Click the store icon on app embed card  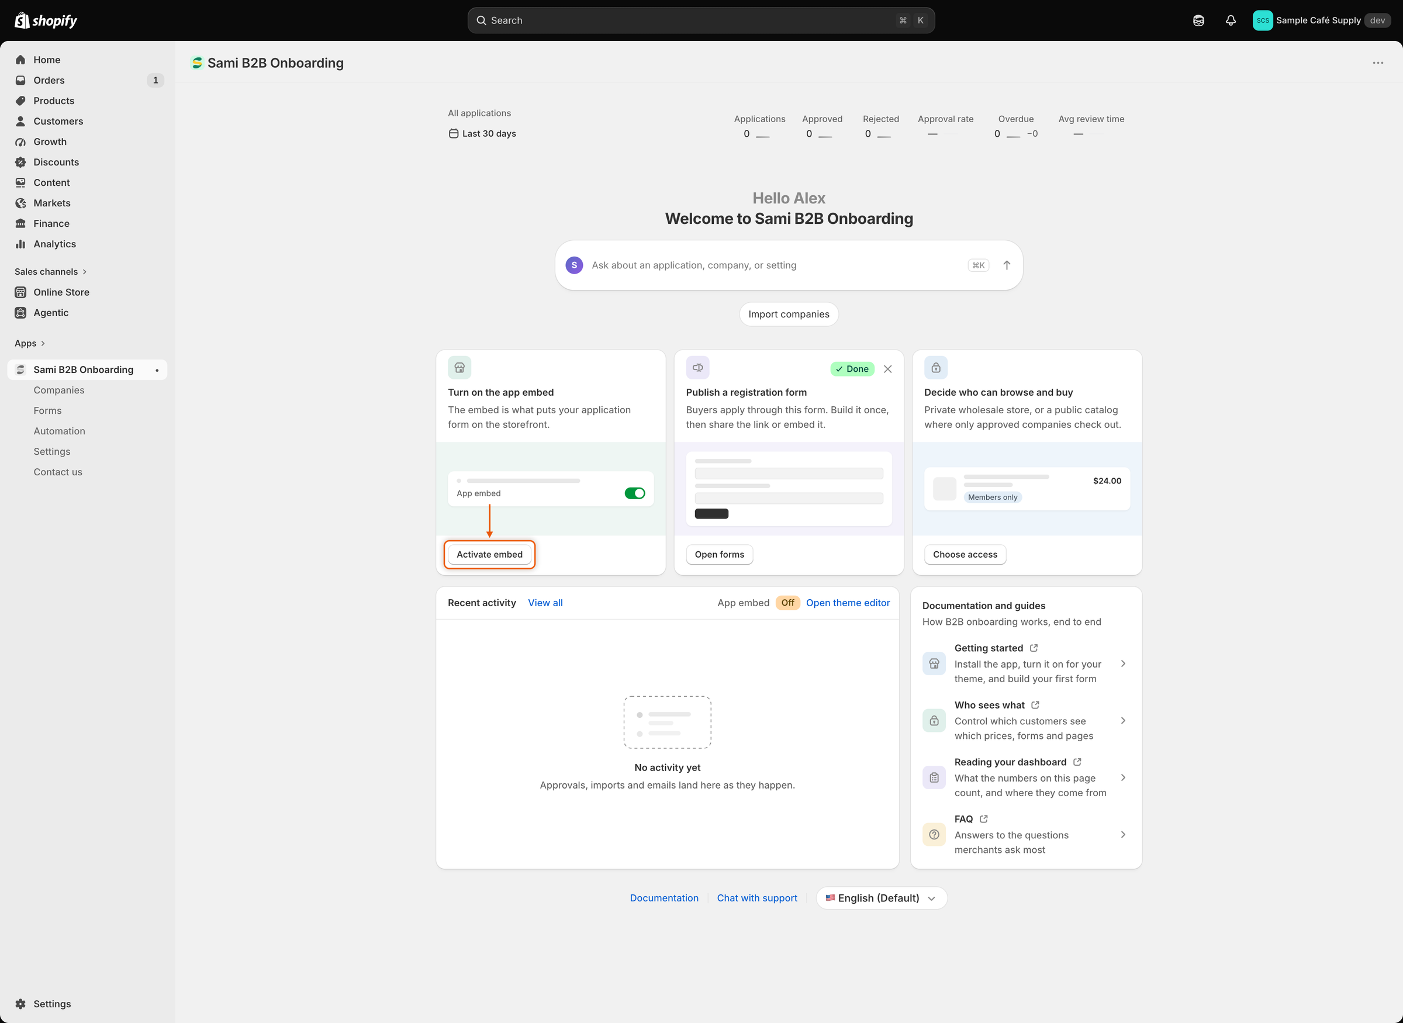pyautogui.click(x=459, y=367)
